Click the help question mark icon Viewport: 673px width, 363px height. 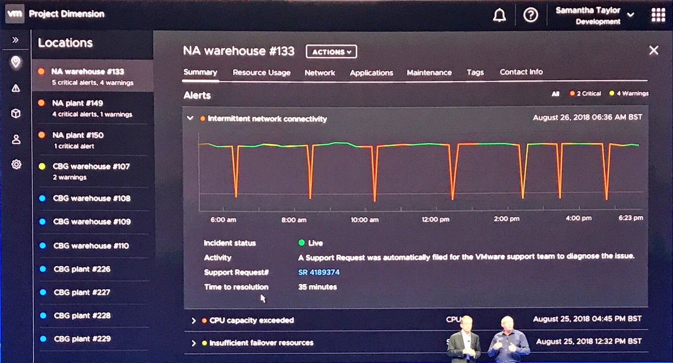click(531, 15)
